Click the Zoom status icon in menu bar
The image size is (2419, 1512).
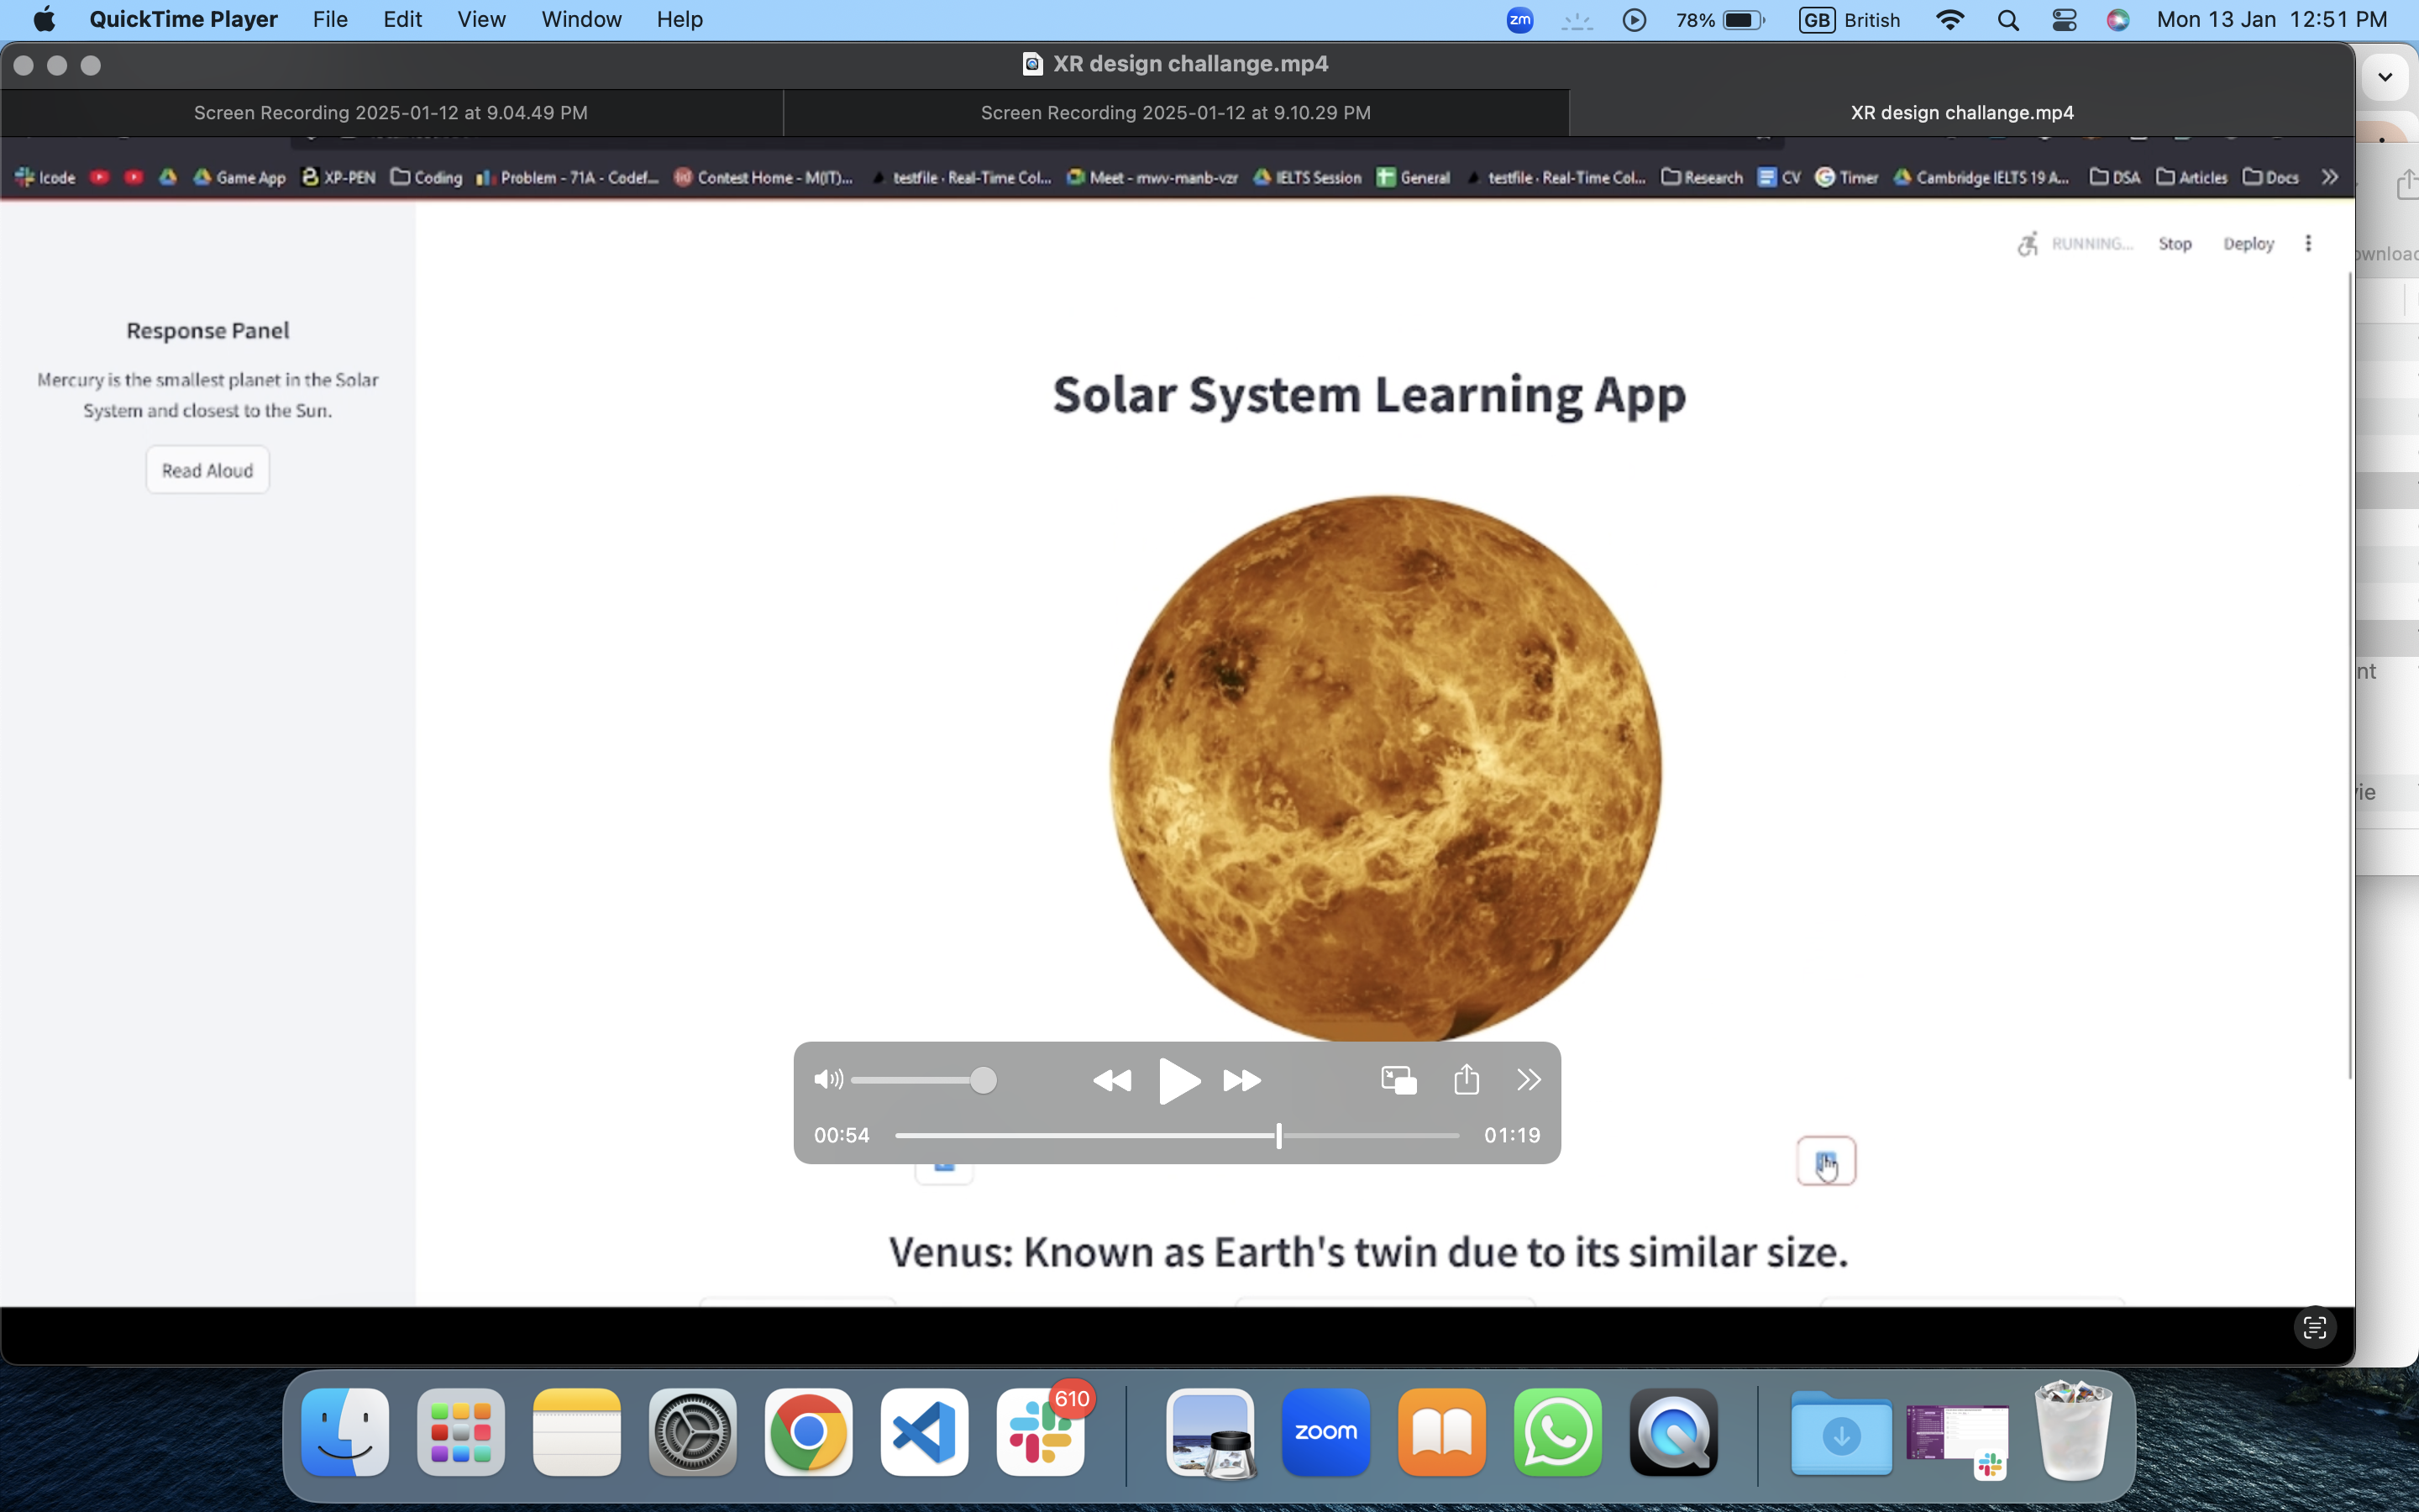(1519, 20)
